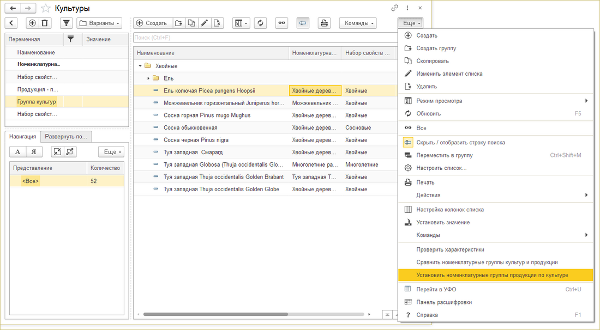The height and width of the screenshot is (330, 600).
Task: Click the Создать button in the toolbar
Action: click(x=152, y=23)
